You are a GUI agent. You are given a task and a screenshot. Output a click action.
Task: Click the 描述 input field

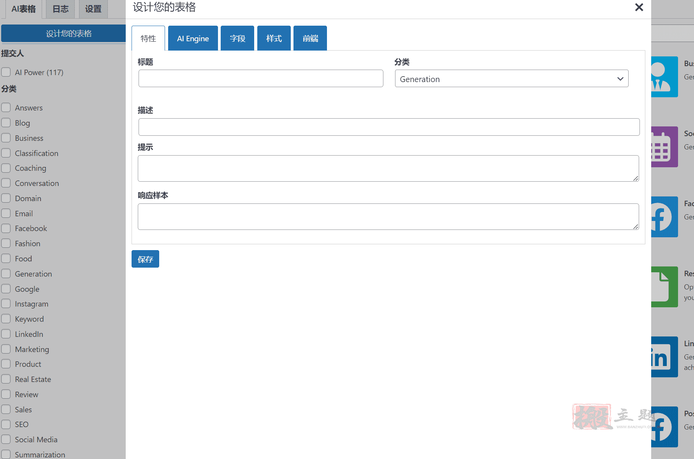[x=389, y=127]
